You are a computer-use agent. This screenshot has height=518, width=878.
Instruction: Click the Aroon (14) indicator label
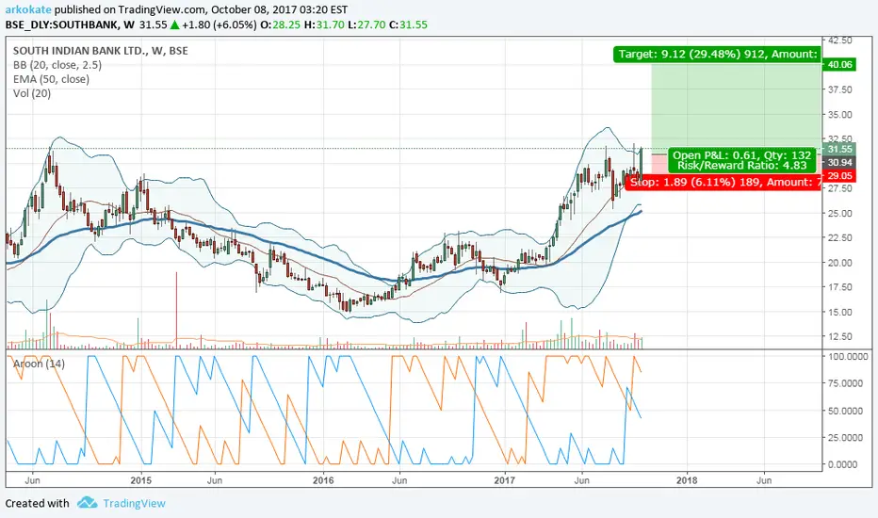tap(39, 364)
